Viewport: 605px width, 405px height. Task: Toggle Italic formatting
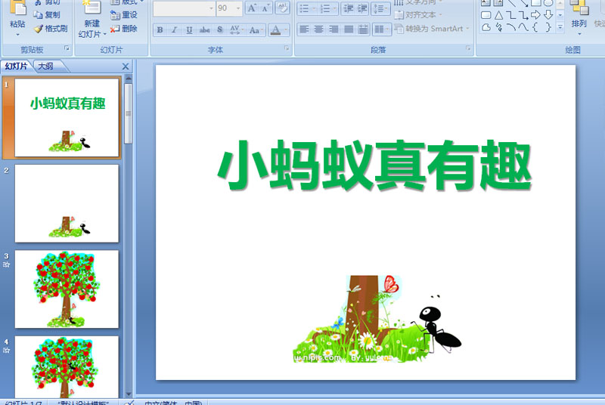click(x=174, y=30)
